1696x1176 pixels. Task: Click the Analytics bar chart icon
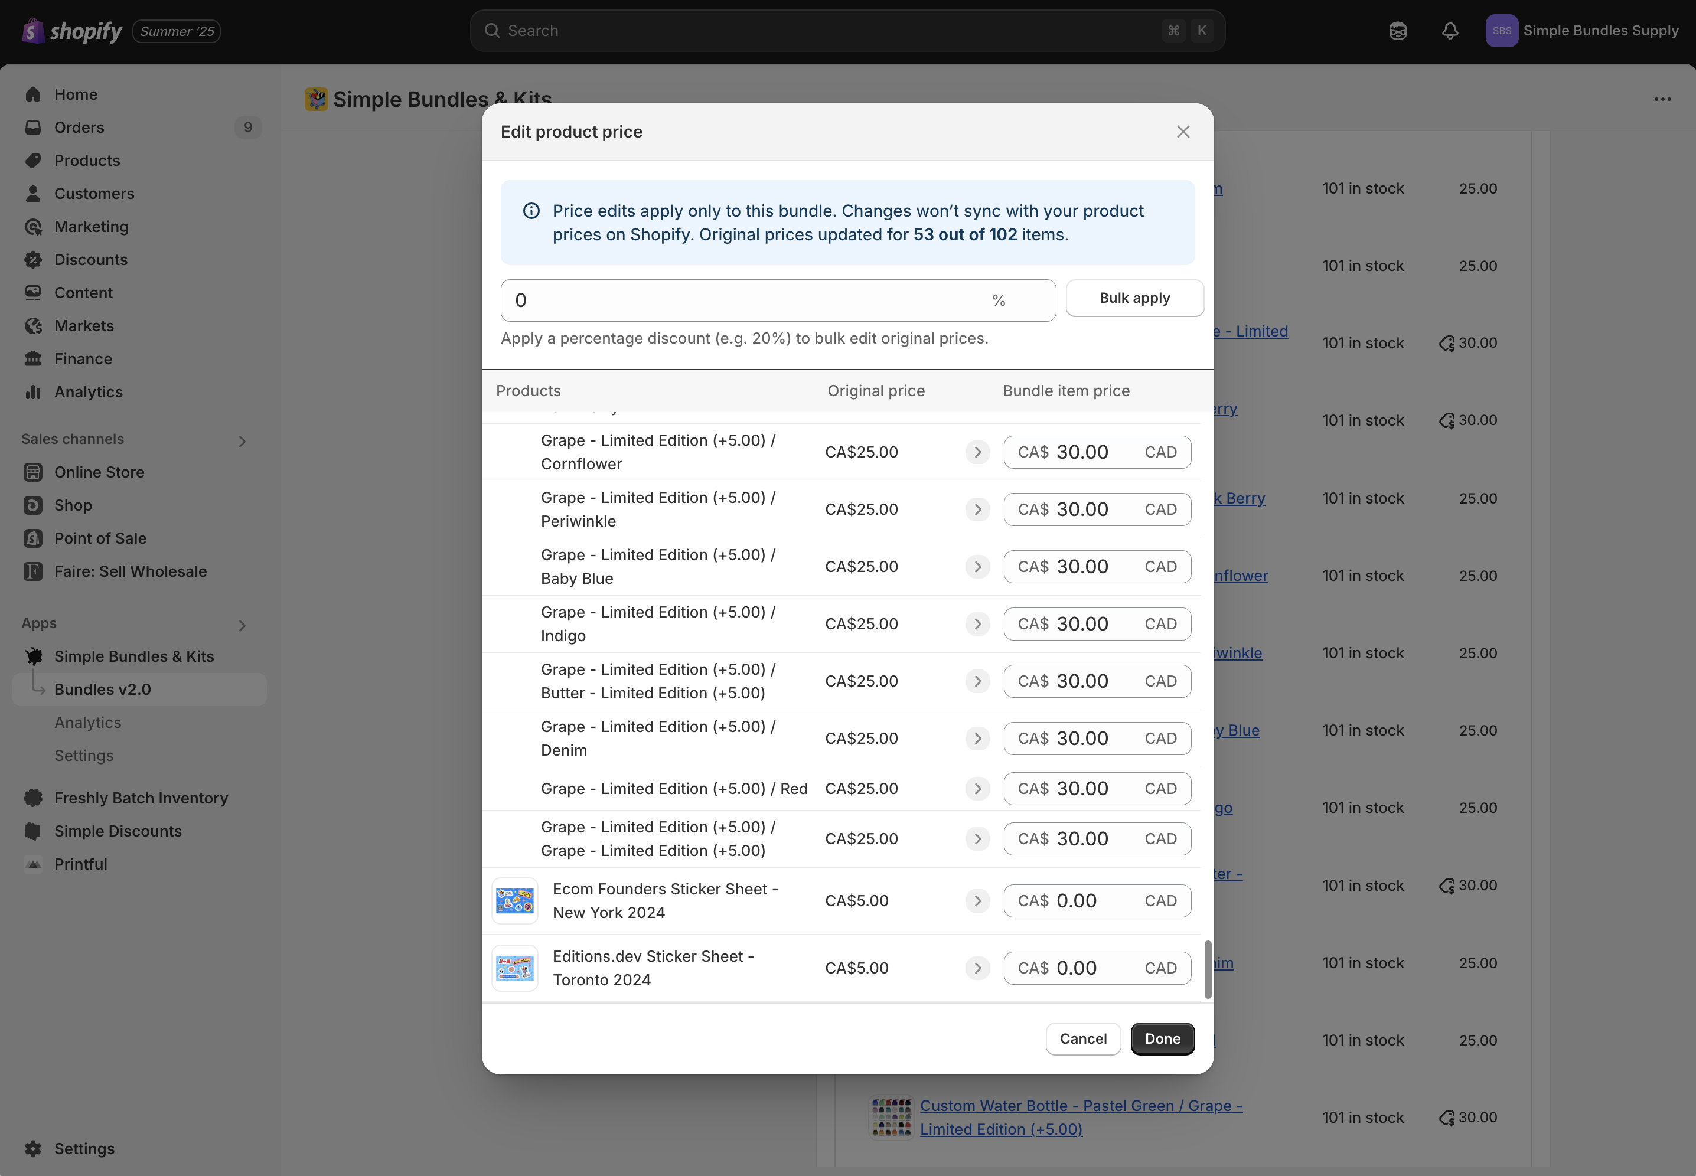33,392
